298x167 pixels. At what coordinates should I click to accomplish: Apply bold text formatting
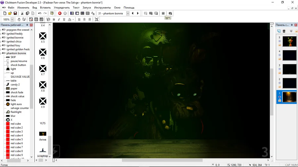(x=54, y=19)
